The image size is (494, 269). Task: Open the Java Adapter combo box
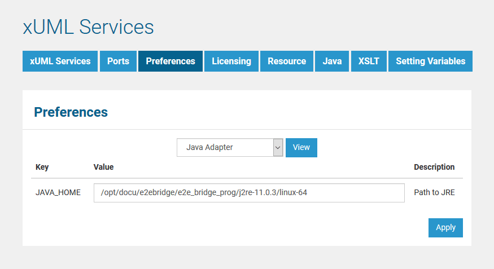(225, 148)
